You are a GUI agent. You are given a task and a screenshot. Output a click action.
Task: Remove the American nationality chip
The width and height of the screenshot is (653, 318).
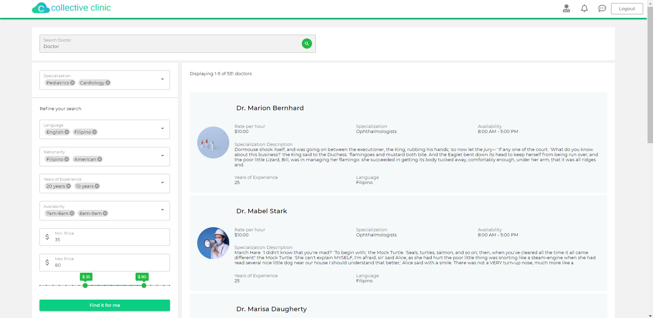pyautogui.click(x=99, y=159)
